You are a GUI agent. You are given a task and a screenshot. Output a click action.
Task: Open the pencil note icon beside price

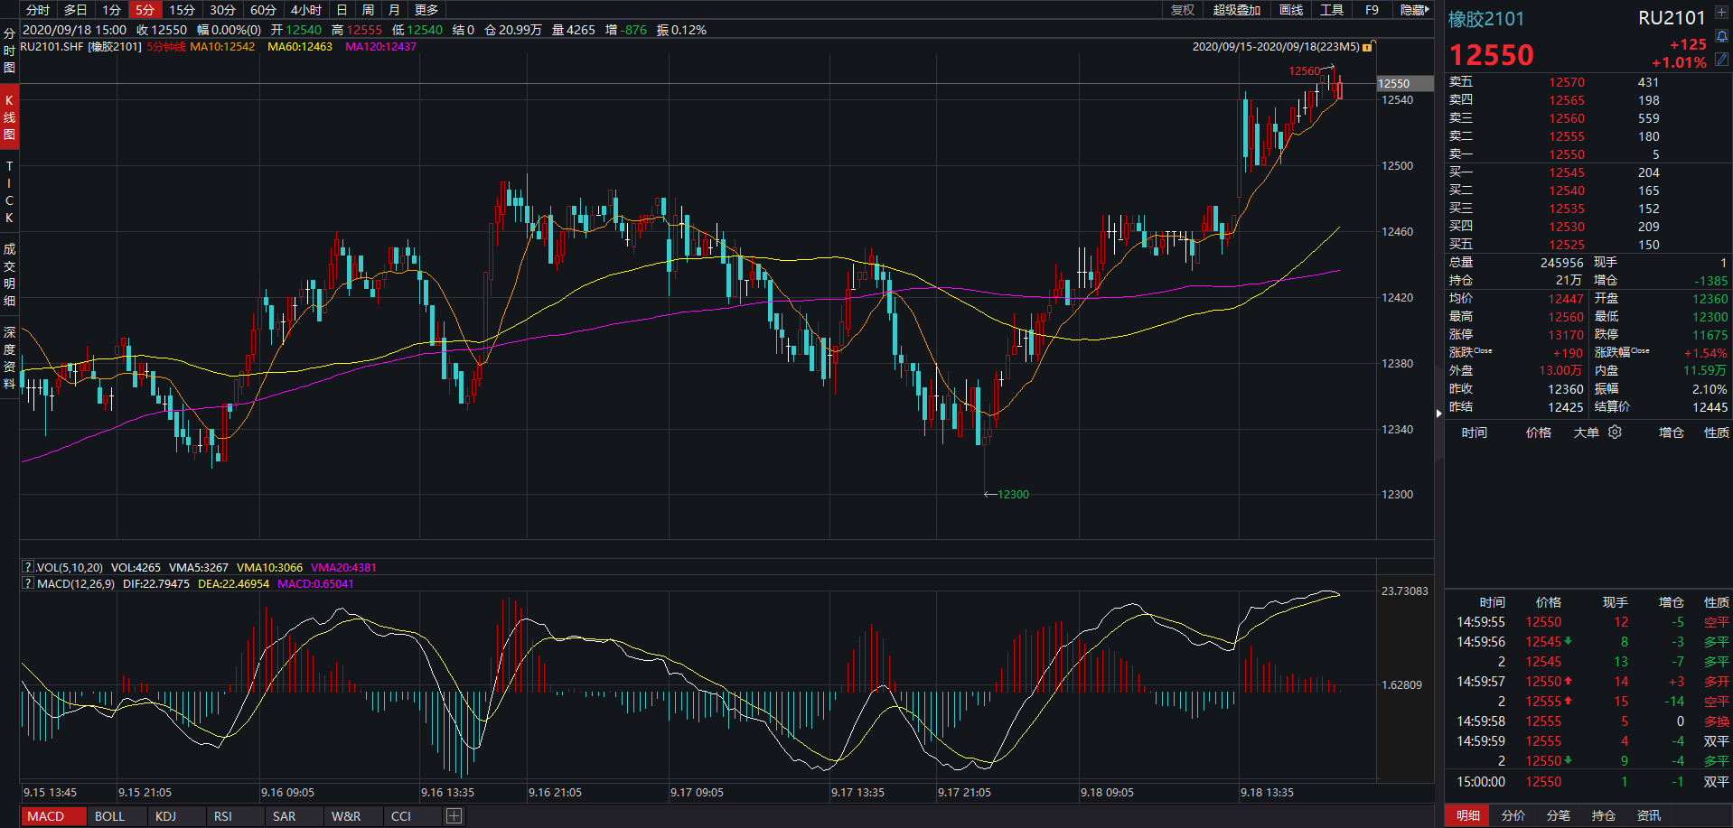[x=1721, y=59]
